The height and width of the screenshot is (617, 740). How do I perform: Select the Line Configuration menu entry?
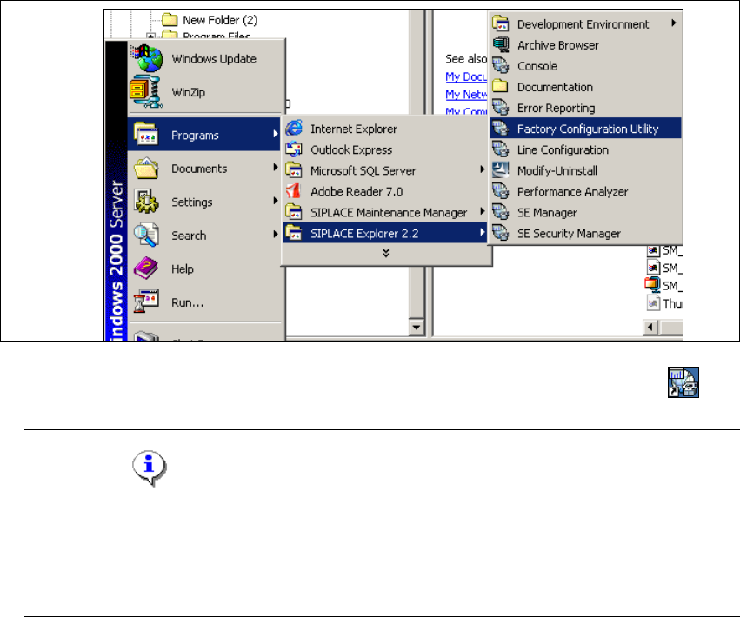(586, 149)
